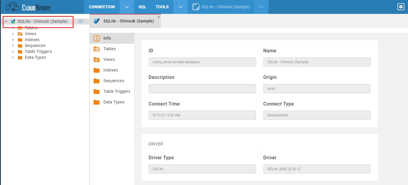The image size is (408, 185).
Task: Close the SQLite - Chinook (Sample) tab
Action: [159, 17]
